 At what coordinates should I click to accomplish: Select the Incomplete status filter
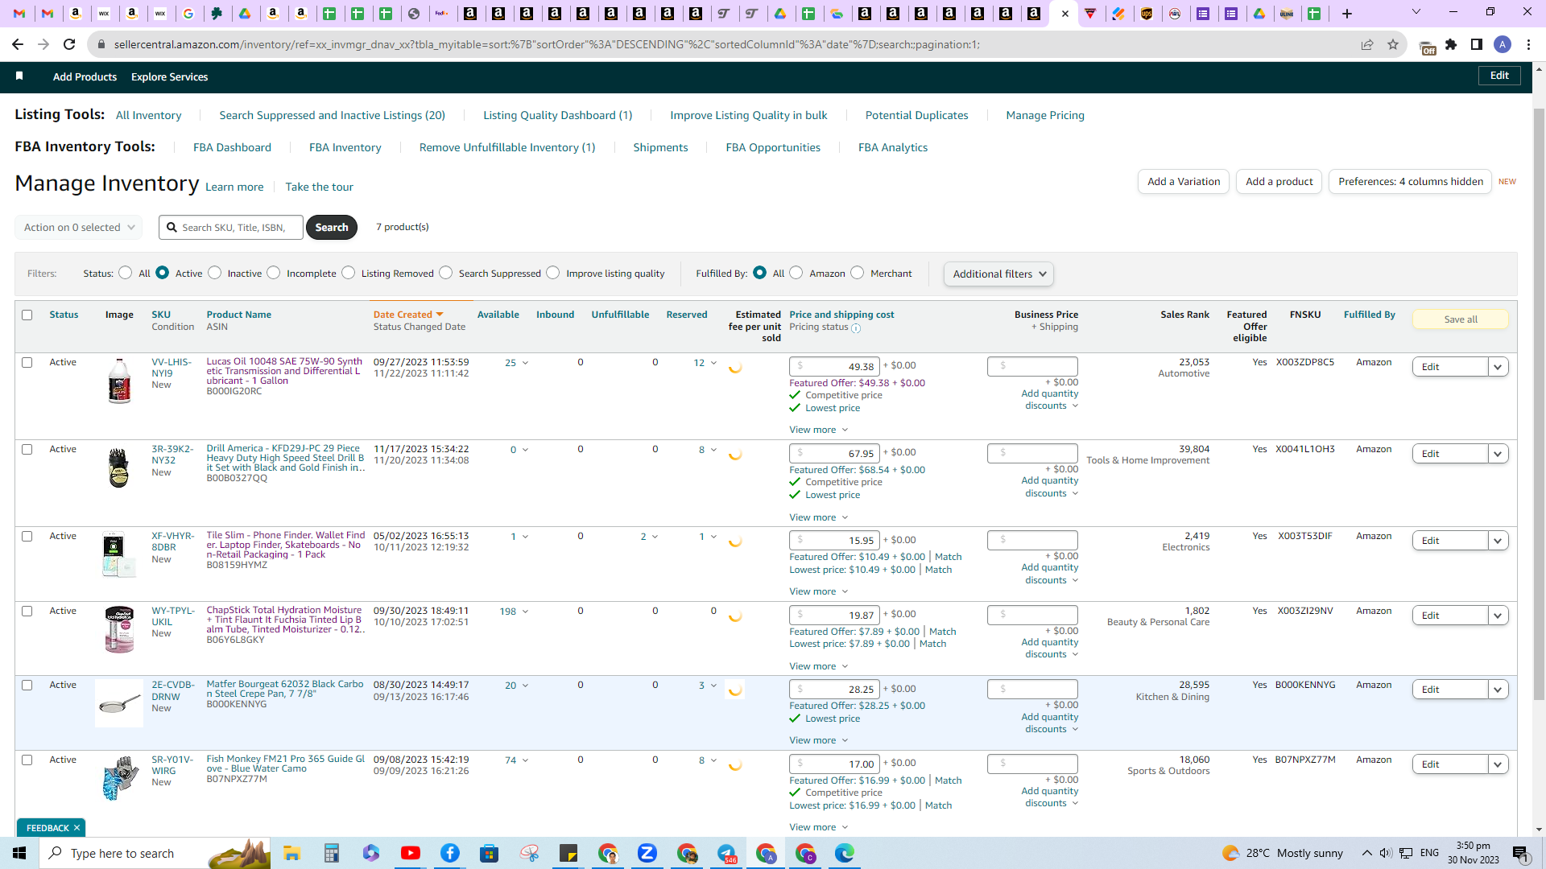pos(274,273)
